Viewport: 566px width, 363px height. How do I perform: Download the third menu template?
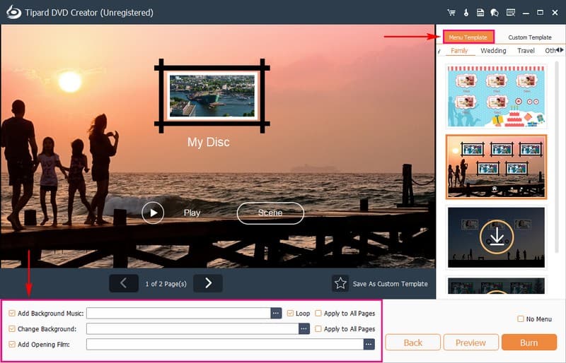point(497,237)
